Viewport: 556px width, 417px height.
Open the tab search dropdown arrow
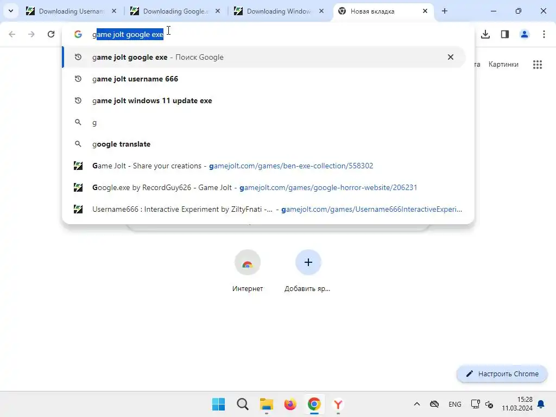(x=11, y=11)
